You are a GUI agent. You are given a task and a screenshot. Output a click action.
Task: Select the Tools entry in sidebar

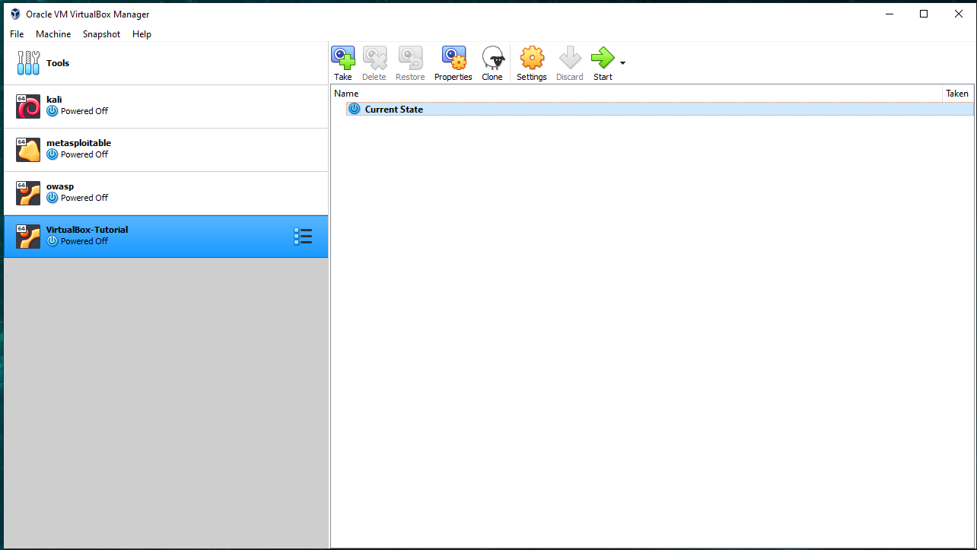coord(166,63)
